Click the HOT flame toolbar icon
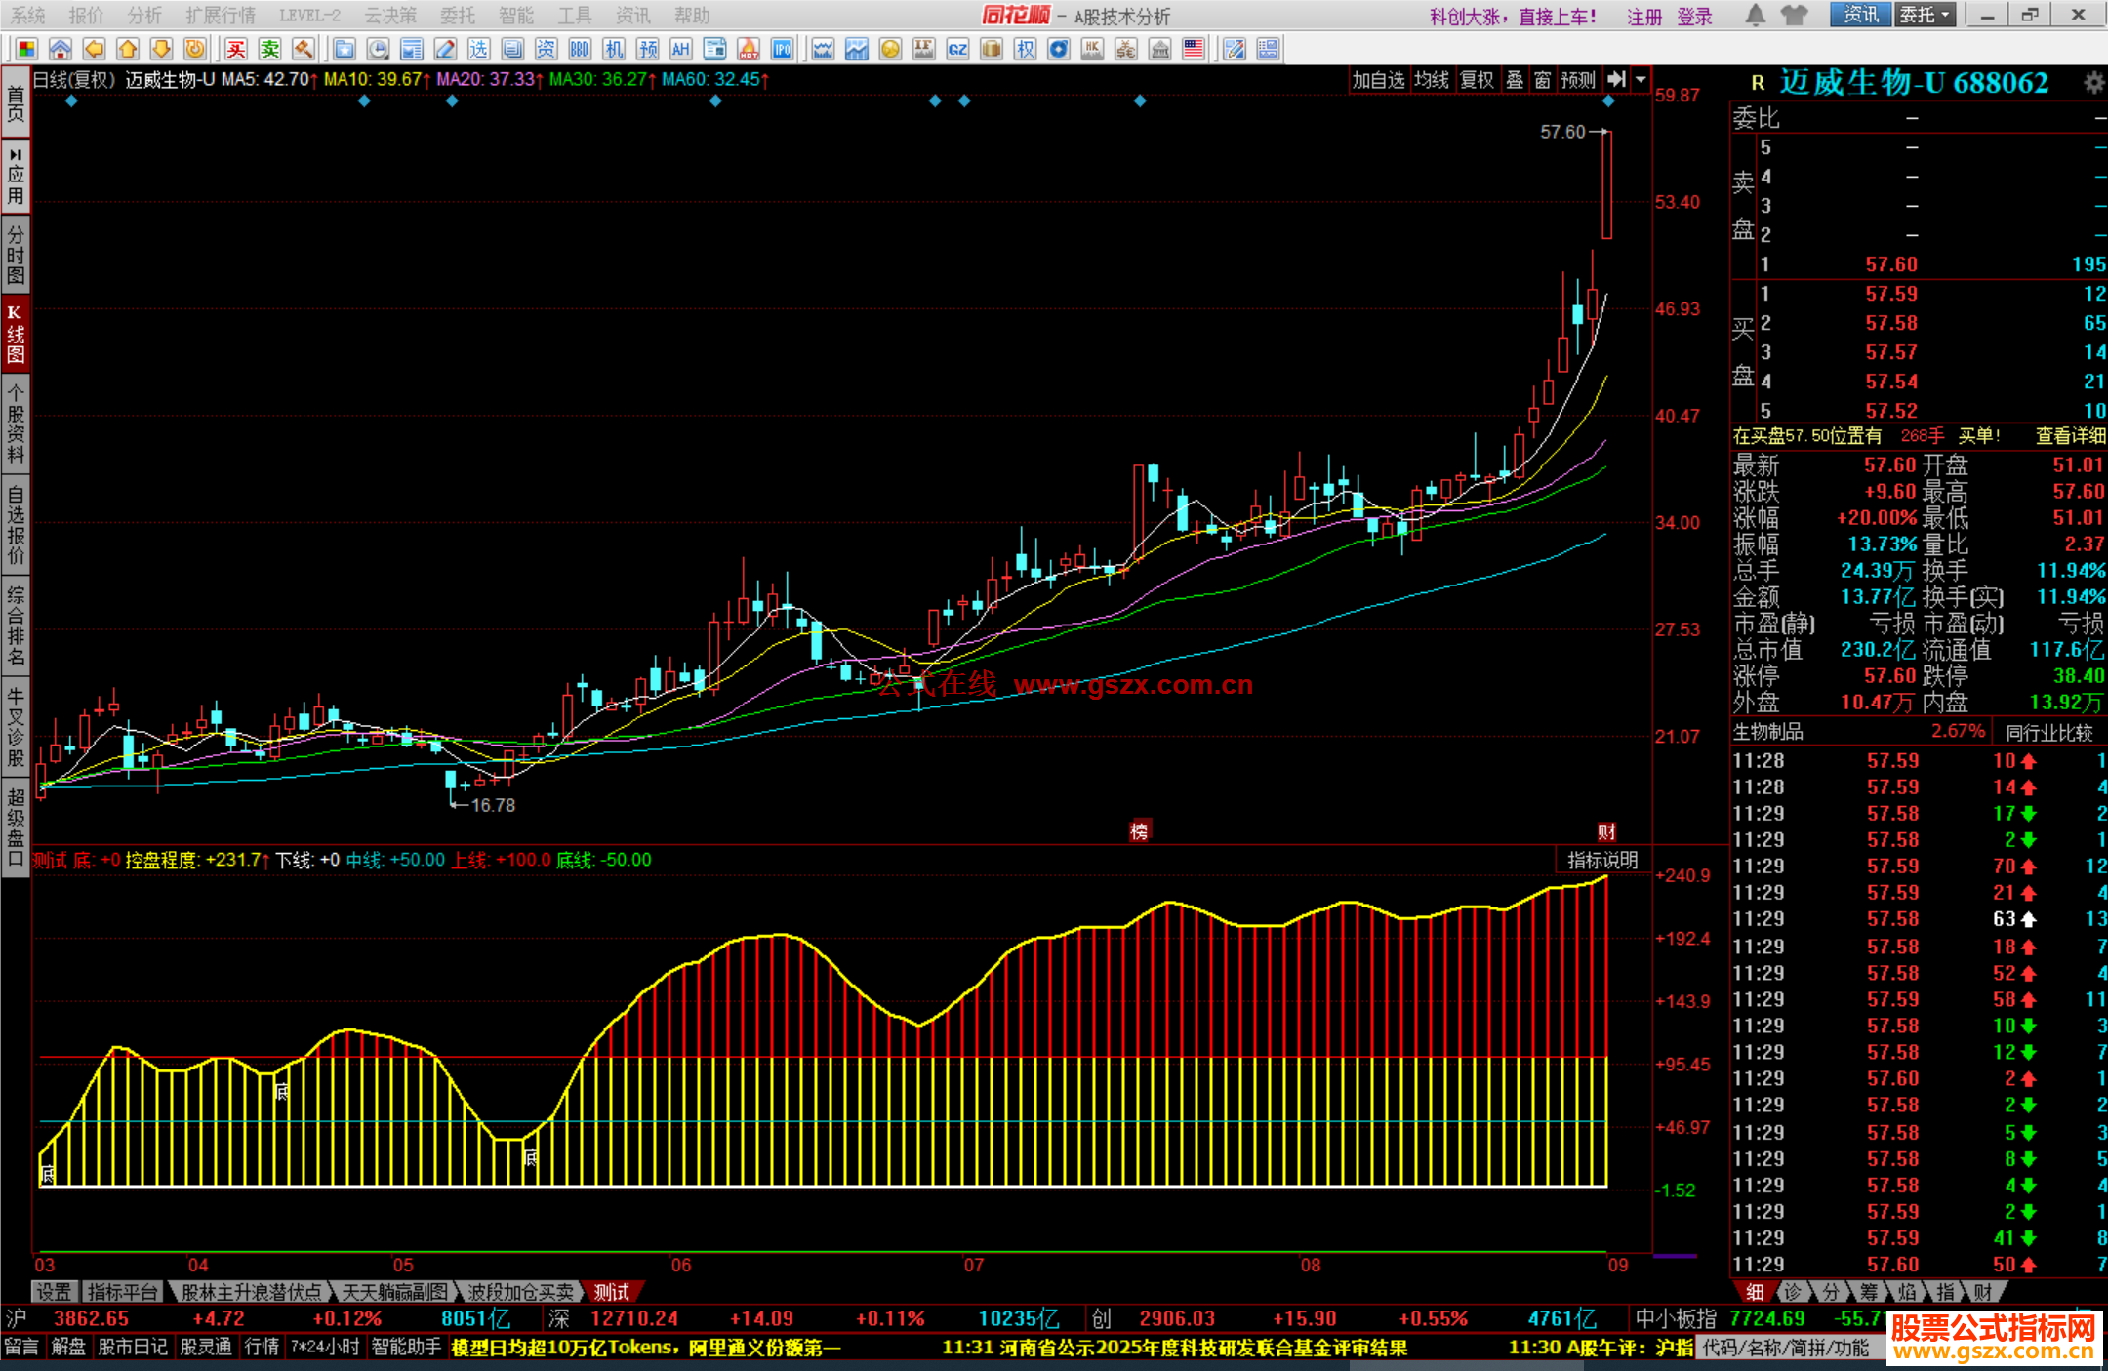The height and width of the screenshot is (1371, 2108). click(749, 49)
